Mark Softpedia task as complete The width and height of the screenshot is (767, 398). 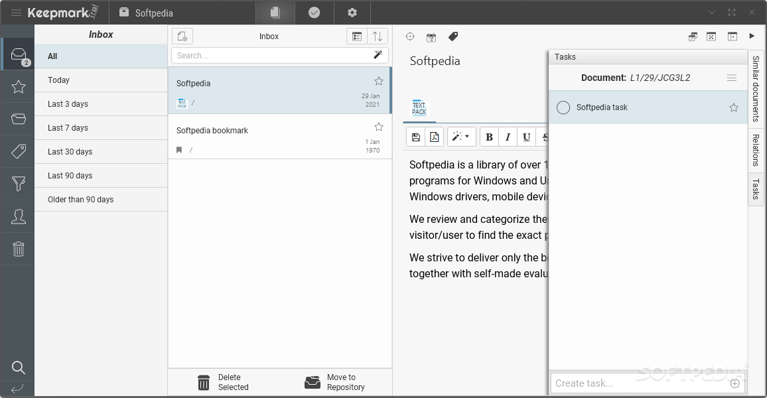(563, 107)
